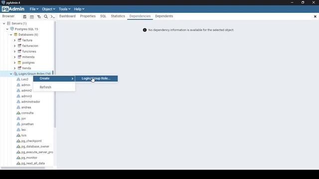This screenshot has height=179, width=319.
Task: Expand the postgres database node
Action: [x=14, y=63]
